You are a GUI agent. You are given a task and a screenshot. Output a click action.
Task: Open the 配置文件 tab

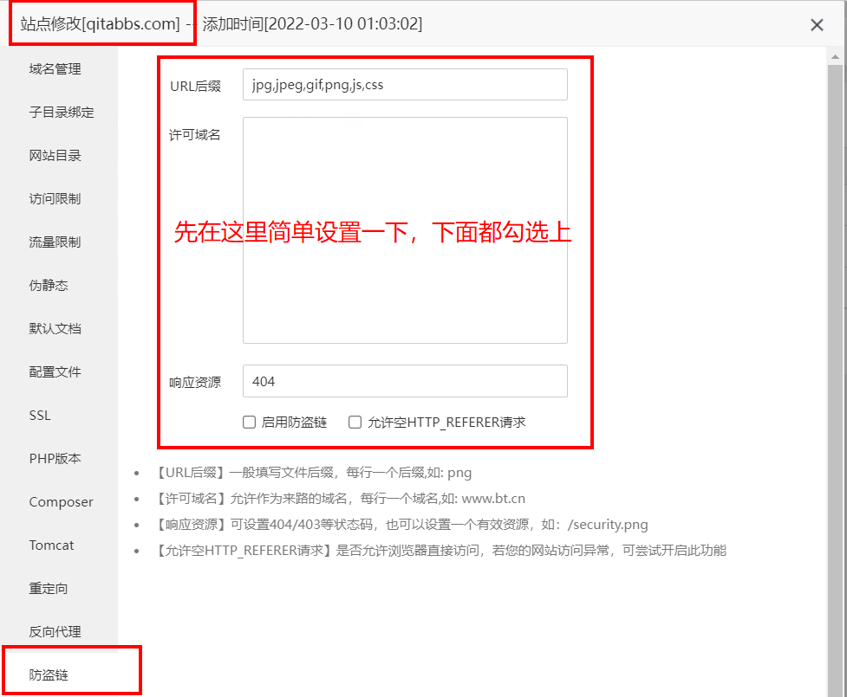(x=55, y=372)
